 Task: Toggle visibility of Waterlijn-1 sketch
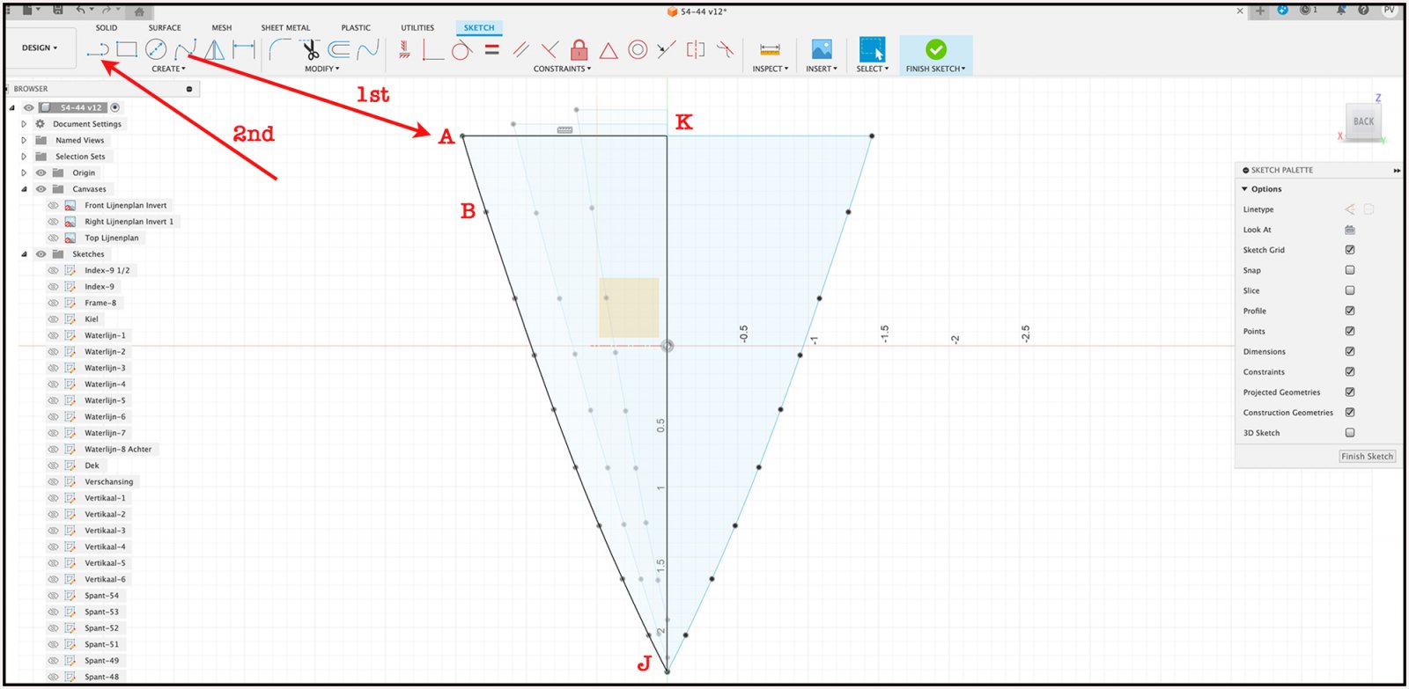coord(53,335)
